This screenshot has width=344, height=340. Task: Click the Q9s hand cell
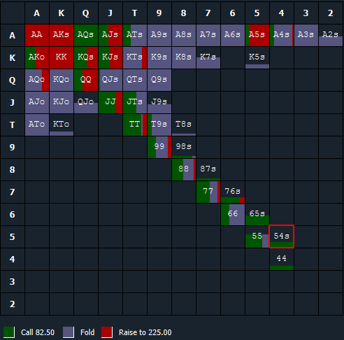[x=159, y=80]
